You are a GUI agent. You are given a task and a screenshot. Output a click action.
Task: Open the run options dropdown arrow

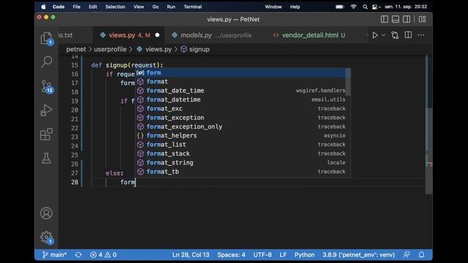pos(383,35)
